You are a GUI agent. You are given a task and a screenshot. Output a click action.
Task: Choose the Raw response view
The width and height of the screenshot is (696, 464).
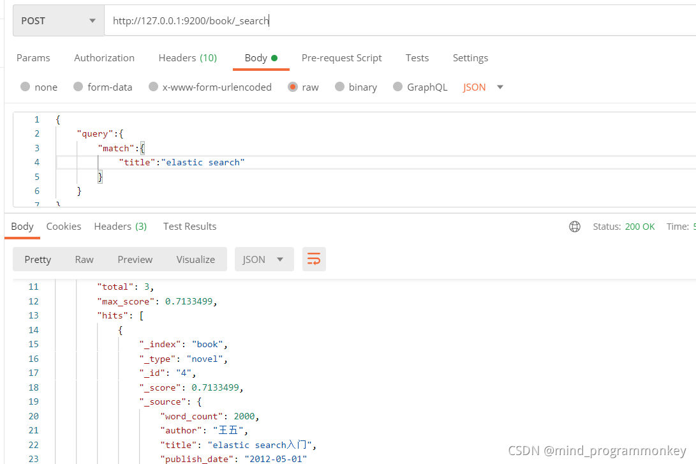(x=84, y=259)
